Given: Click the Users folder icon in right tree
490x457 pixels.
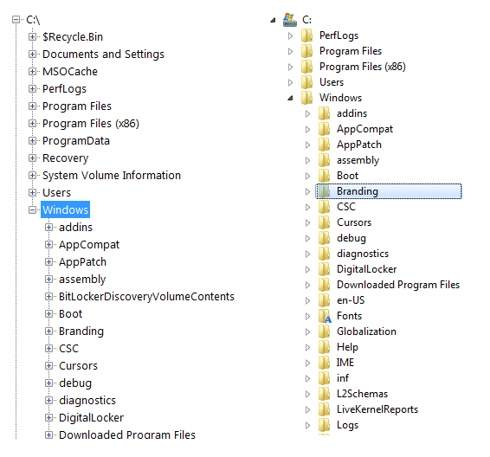Looking at the screenshot, I should pyautogui.click(x=306, y=82).
